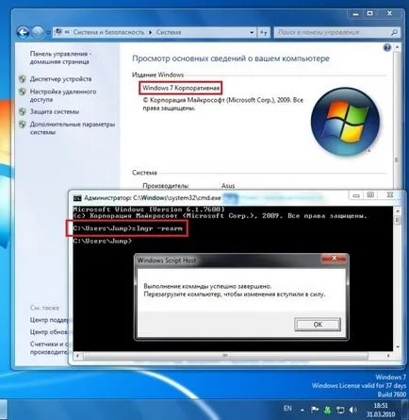Viewport: 409px width, 420px height.
Task: Click OK in Windows Script Host dialog
Action: point(318,325)
